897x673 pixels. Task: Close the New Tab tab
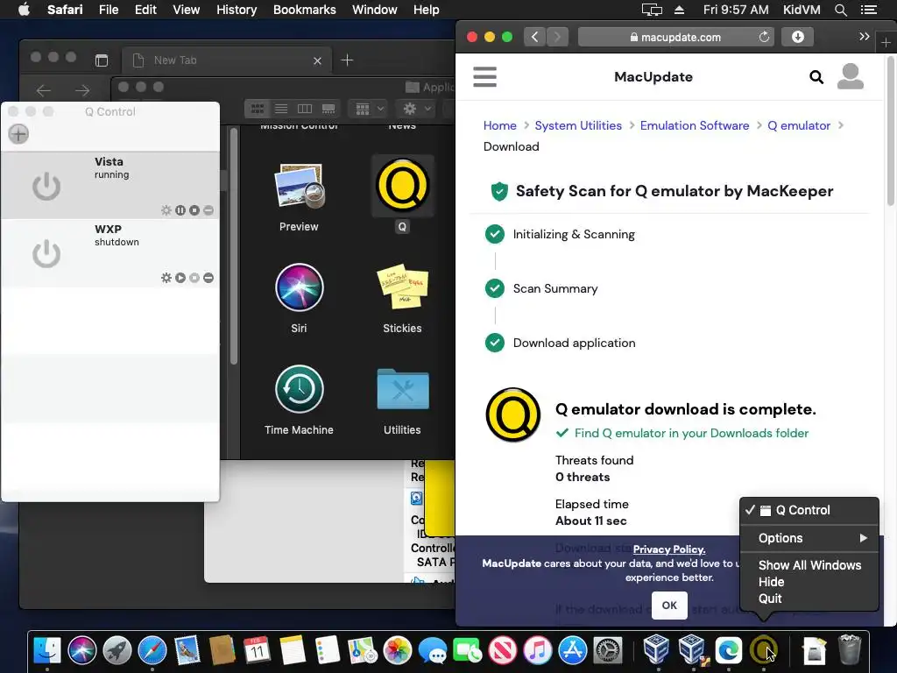point(317,60)
